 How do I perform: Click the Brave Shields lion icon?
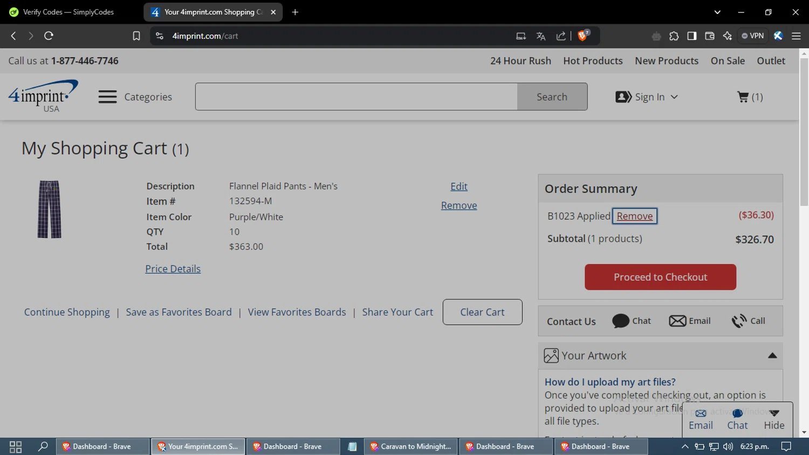tap(583, 36)
